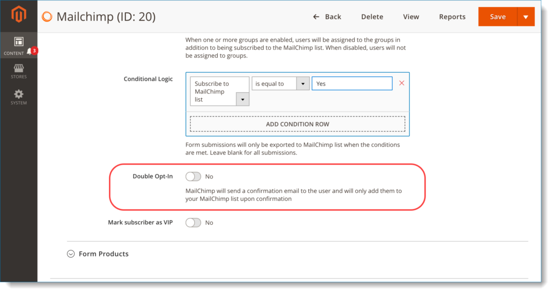Click the 'Conditional Logic' label
The image size is (548, 290).
tap(148, 79)
